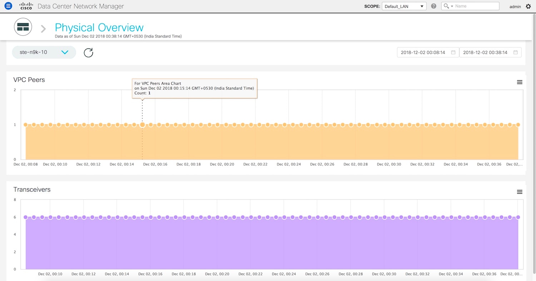Screen dimensions: 536x281
Task: Click the Cisco logo in header
Action: [26, 6]
